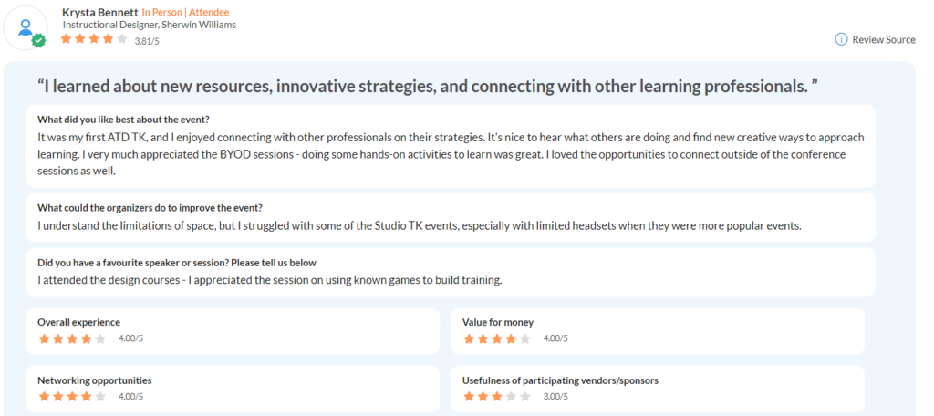
Task: Click the Overall experience card label
Action: tap(78, 322)
